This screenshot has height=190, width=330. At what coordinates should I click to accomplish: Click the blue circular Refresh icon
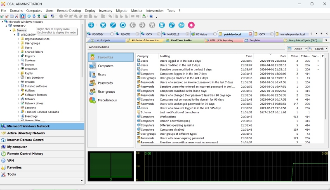point(123,25)
